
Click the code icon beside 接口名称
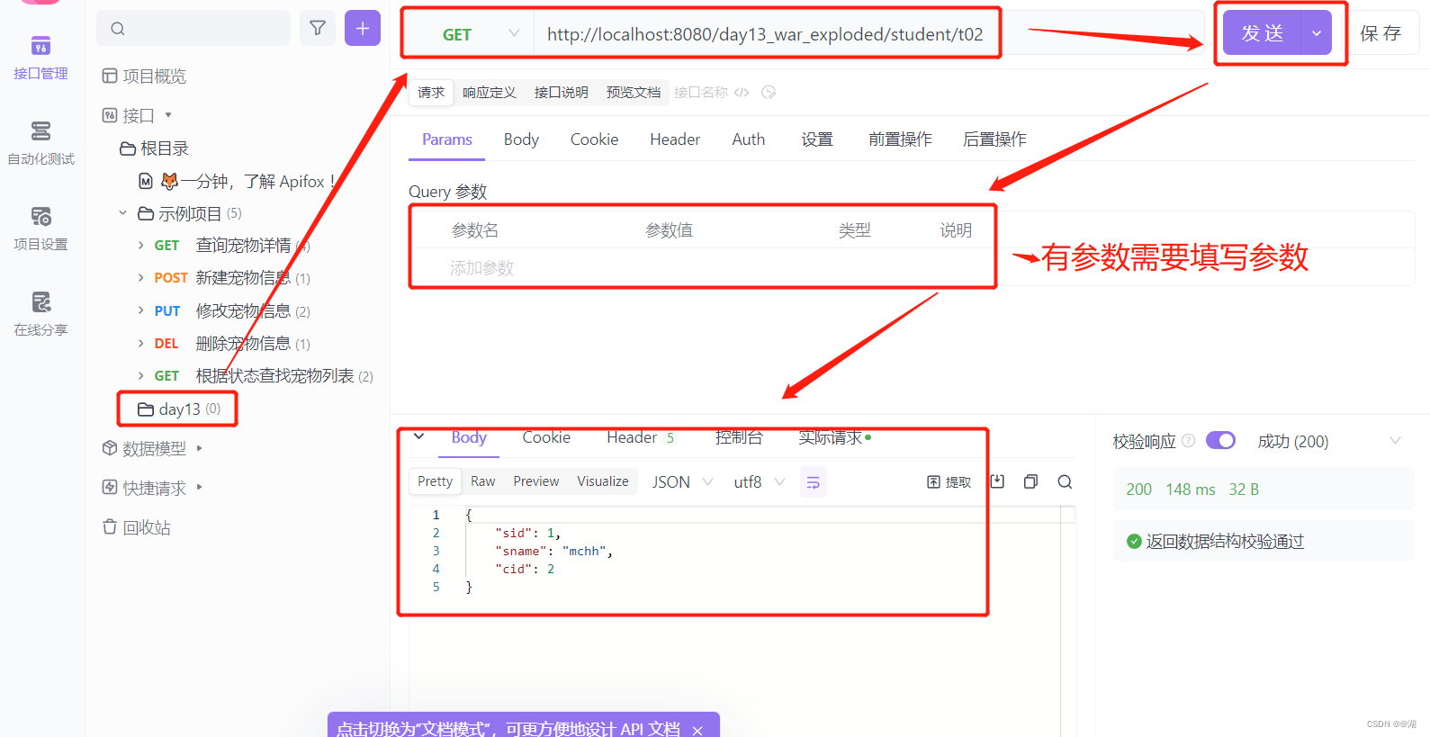(742, 93)
